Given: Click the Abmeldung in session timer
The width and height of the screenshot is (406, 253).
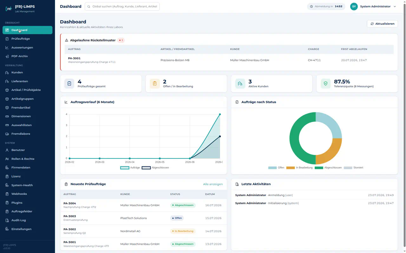Looking at the screenshot, I should tap(326, 6).
